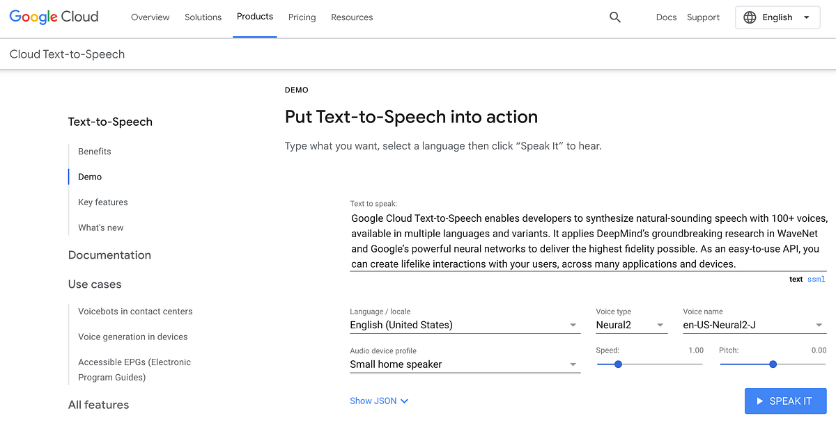Expand the Audio device profile dropdown
836x427 pixels.
(x=465, y=364)
